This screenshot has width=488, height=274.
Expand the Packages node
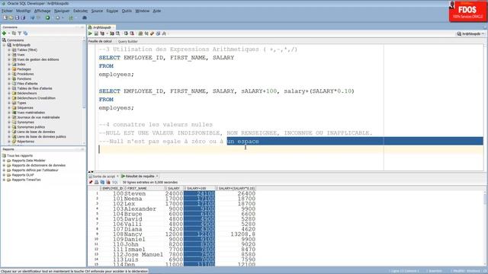[x=9, y=69]
